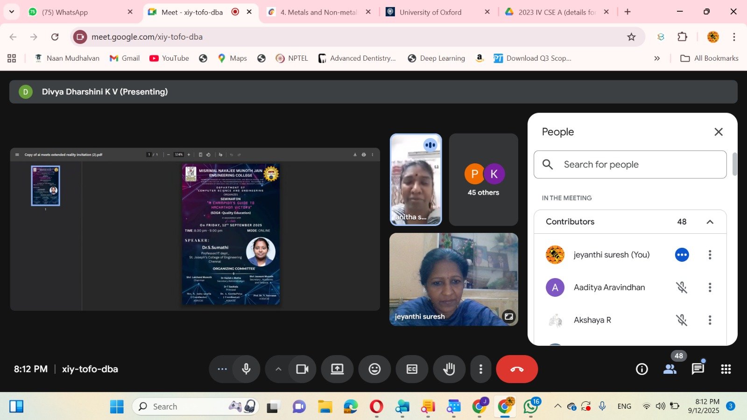747x420 pixels.
Task: Close the People side panel
Action: click(719, 132)
